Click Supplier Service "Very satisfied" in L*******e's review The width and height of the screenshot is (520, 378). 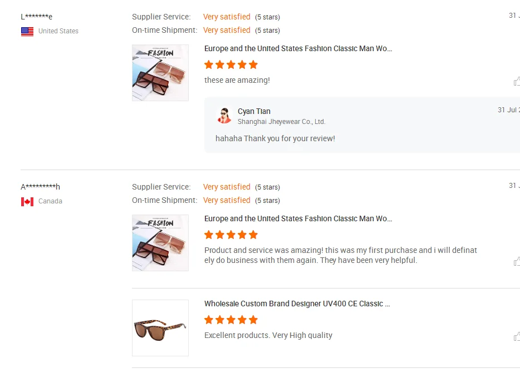[x=227, y=17]
